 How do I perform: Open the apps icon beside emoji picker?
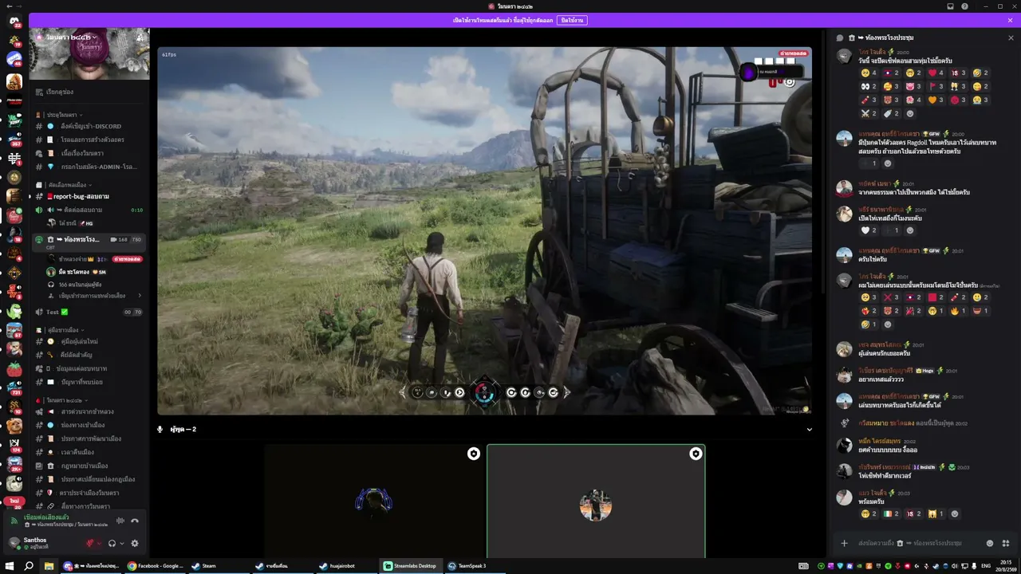pyautogui.click(x=1005, y=543)
